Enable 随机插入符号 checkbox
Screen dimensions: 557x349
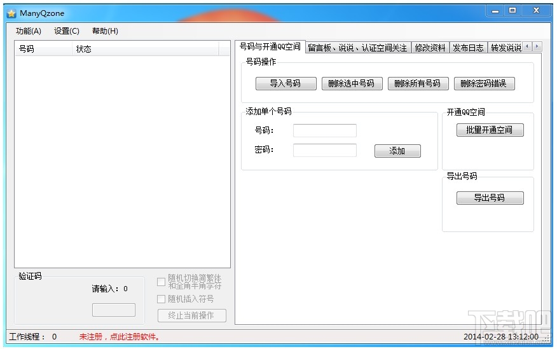coord(161,299)
